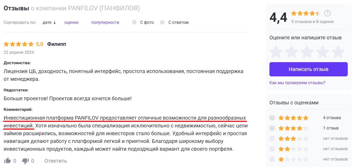Rate the company with one star

point(276,52)
